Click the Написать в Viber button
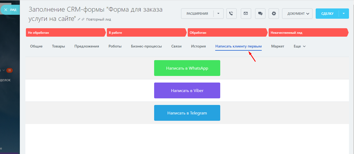 tap(187, 90)
